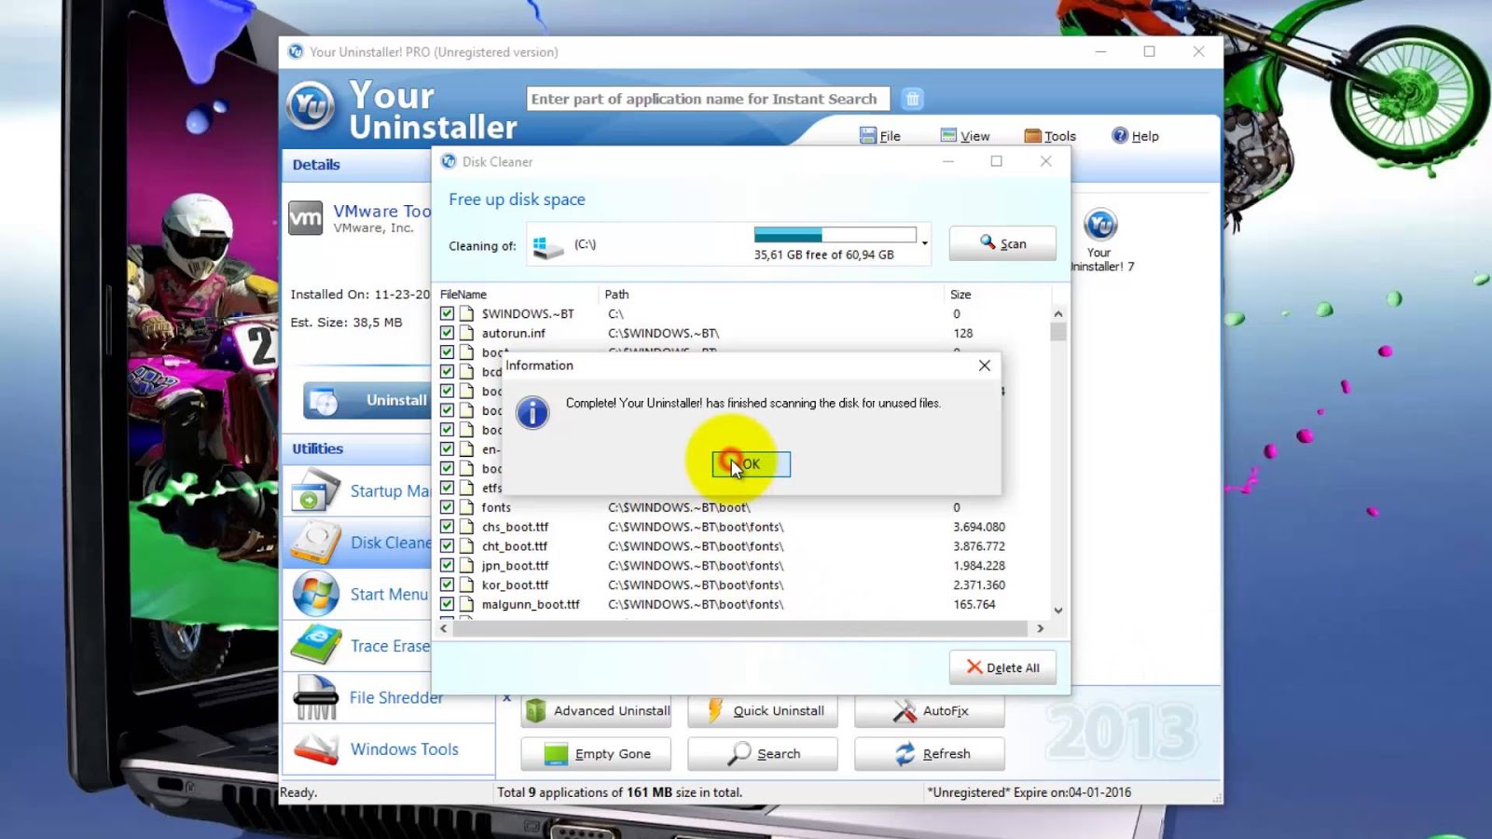Uncheck the etfs row checkbox
The width and height of the screenshot is (1492, 839).
click(448, 488)
